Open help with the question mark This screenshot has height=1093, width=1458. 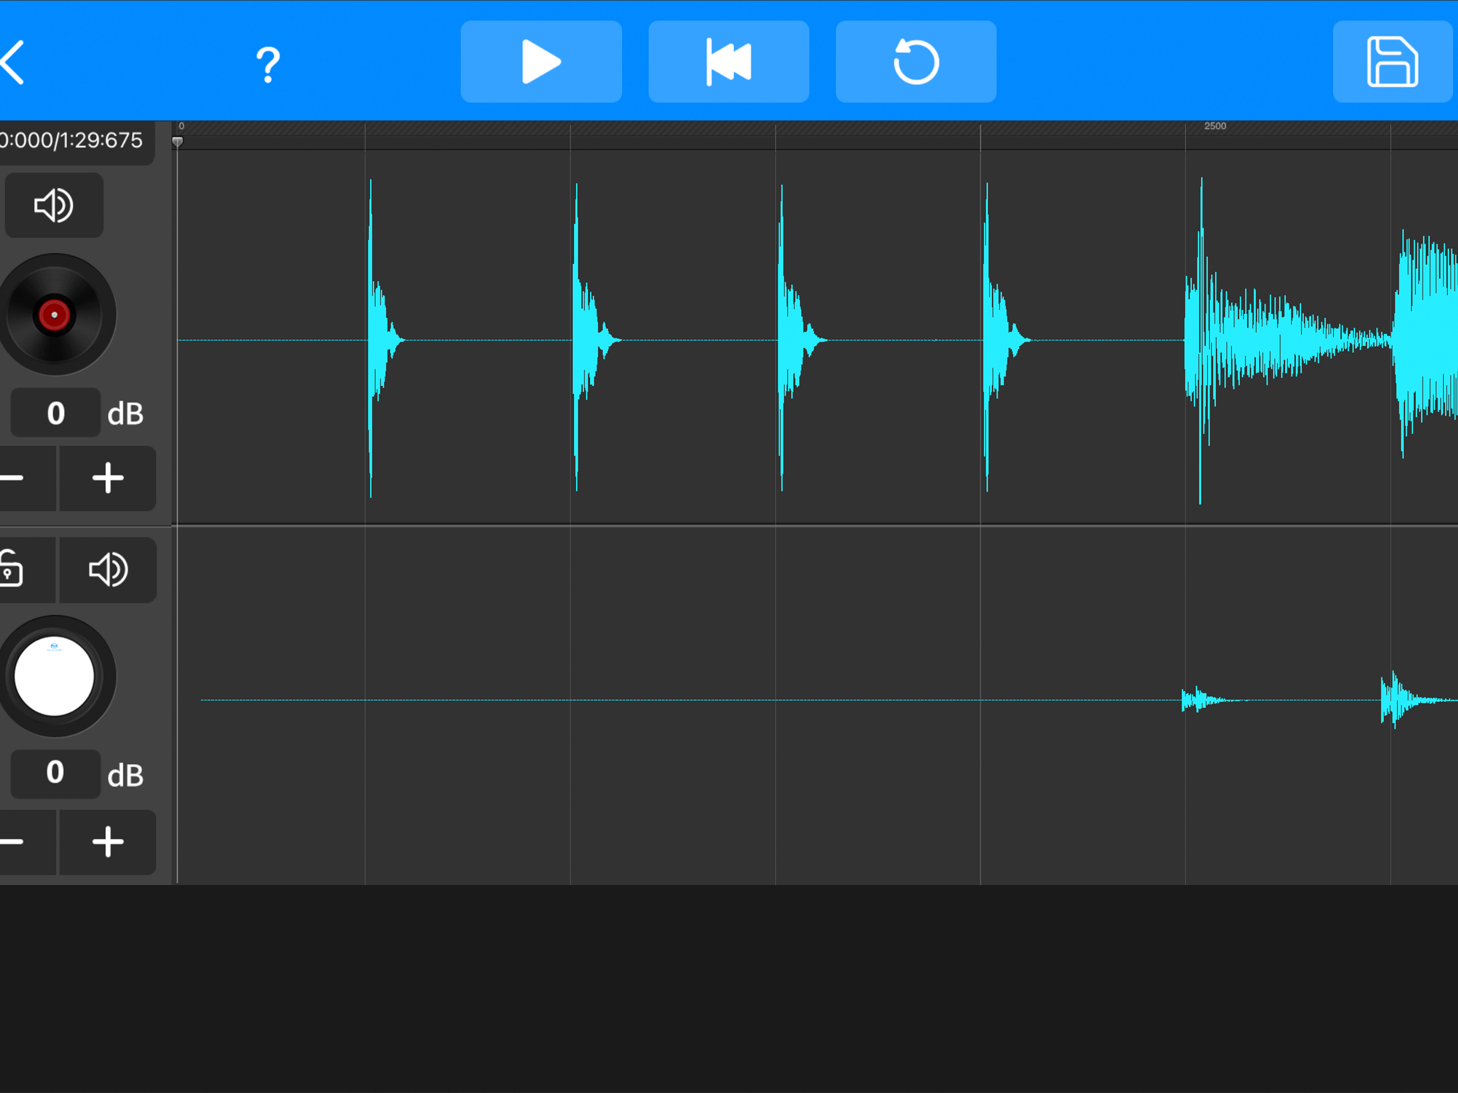pos(267,64)
